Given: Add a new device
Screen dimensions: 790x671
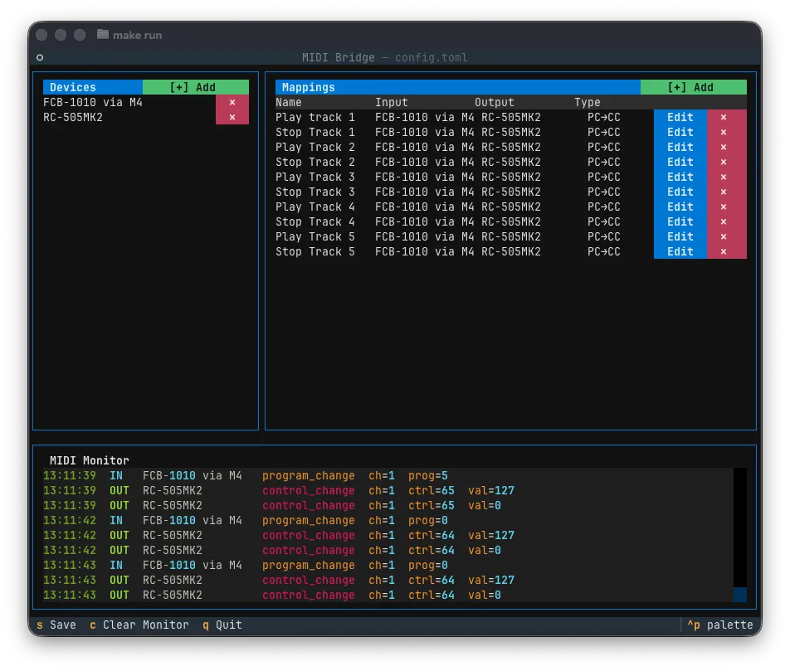Looking at the screenshot, I should (196, 87).
